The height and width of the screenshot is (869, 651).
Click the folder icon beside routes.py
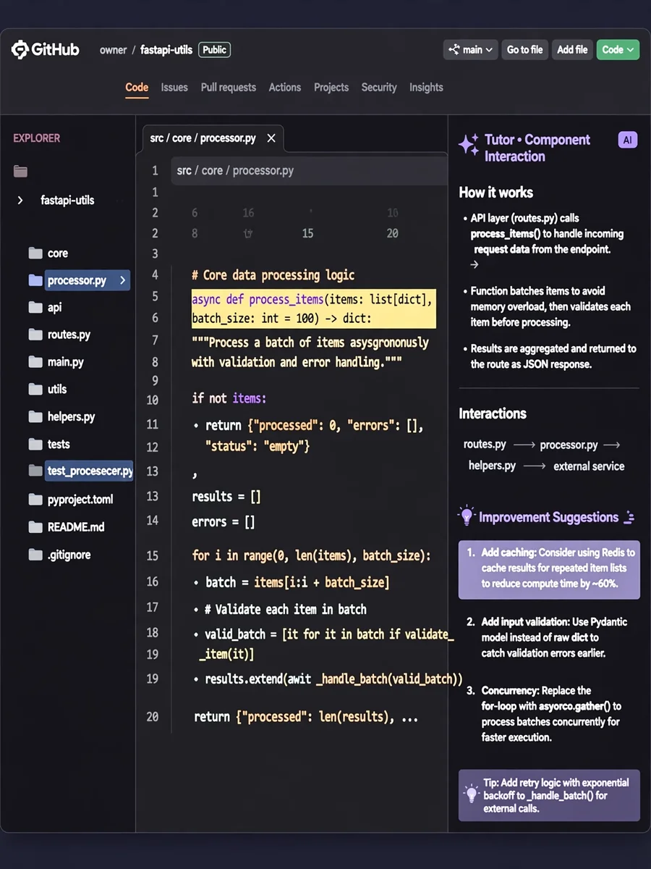click(35, 335)
